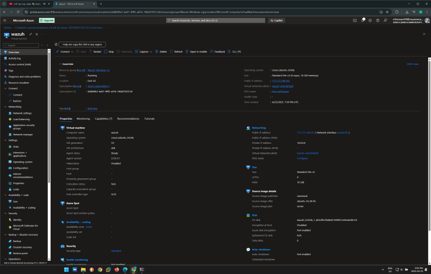Open Windows Start menu on taskbar
Screen dimensions: 431x274
tap(67, 270)
